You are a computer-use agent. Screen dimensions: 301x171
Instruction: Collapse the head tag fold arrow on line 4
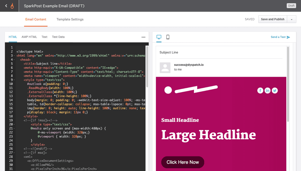(14, 60)
